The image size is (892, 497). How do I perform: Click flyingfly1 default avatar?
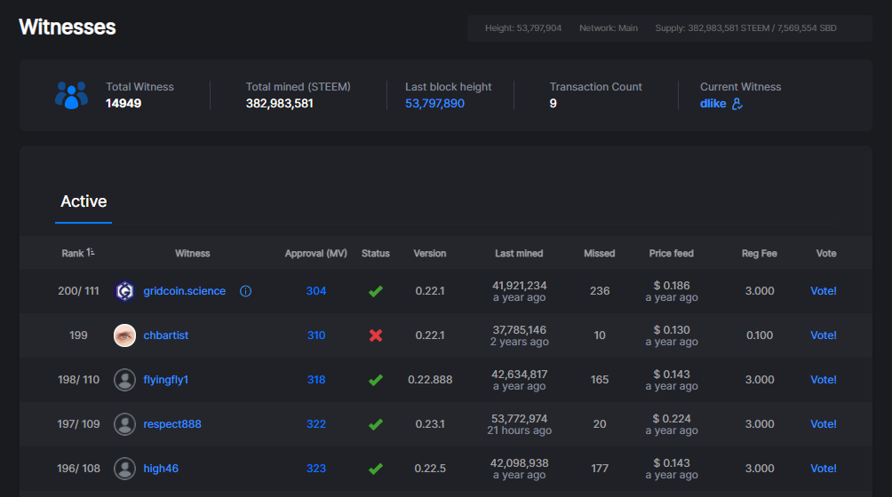click(124, 380)
